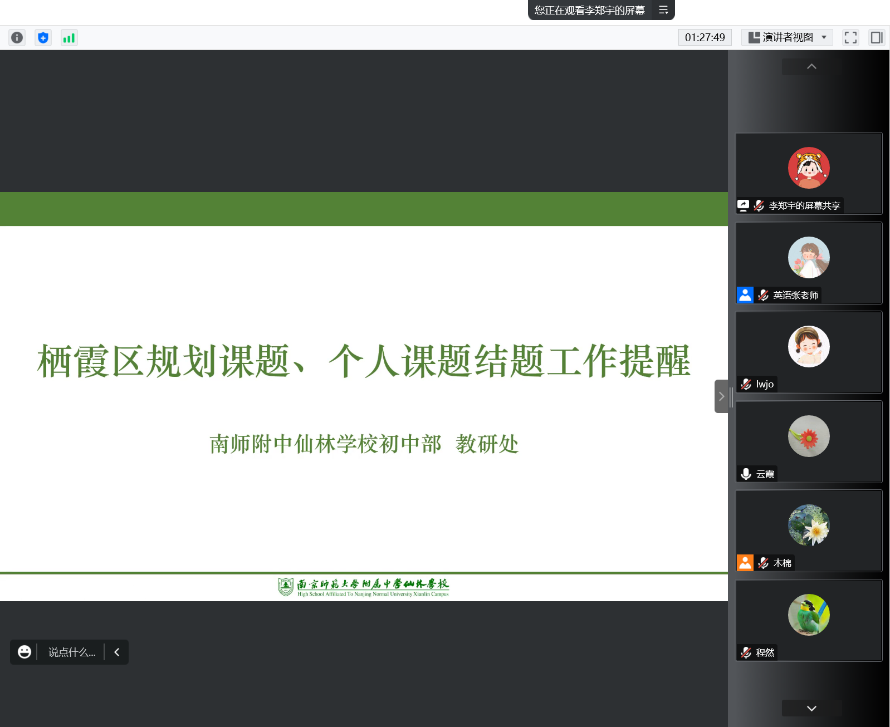This screenshot has height=727, width=890.
Task: Open the emoji reaction smiley icon
Action: click(x=24, y=652)
